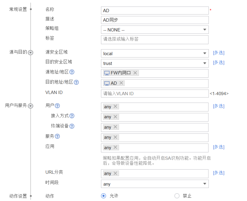The image size is (247, 201).
Task: Click the VLAN ID input field
Action: 155,93
